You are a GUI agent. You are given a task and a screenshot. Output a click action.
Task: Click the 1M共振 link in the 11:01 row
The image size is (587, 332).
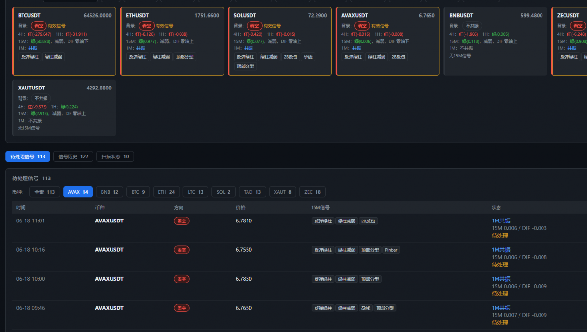pyautogui.click(x=501, y=221)
